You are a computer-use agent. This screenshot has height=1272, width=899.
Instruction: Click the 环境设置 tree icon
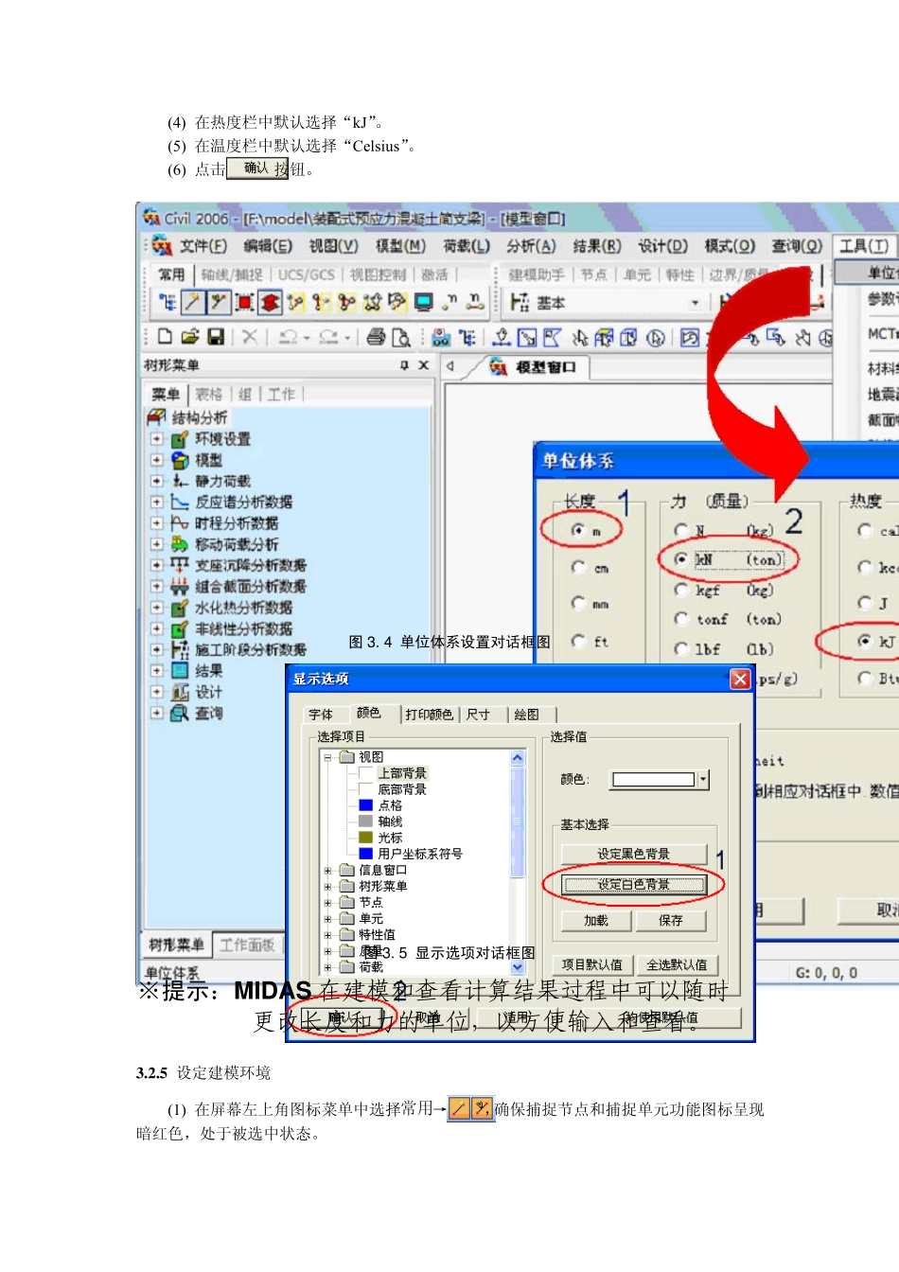click(180, 439)
